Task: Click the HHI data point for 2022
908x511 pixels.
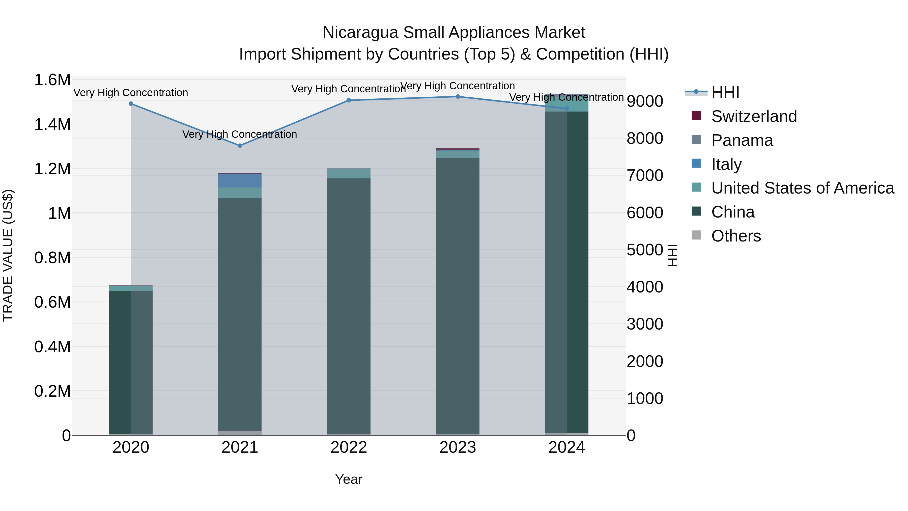Action: [349, 100]
